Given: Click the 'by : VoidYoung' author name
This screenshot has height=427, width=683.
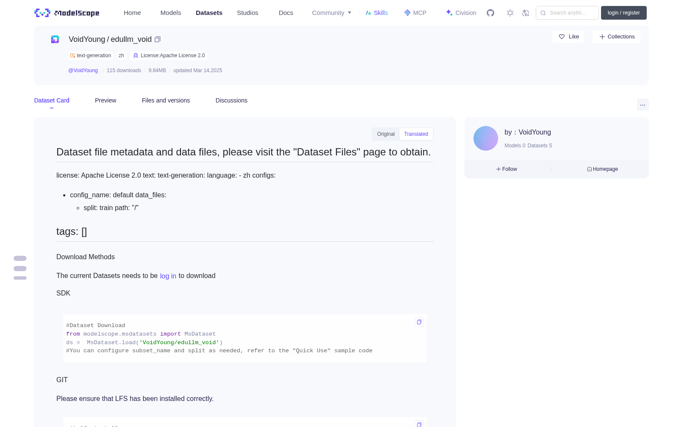Looking at the screenshot, I should 528,132.
